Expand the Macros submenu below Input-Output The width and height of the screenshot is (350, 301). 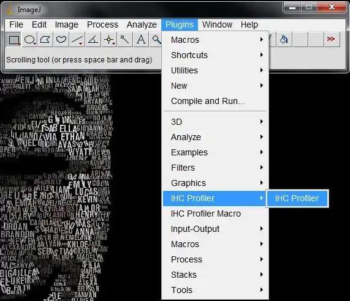click(x=215, y=244)
